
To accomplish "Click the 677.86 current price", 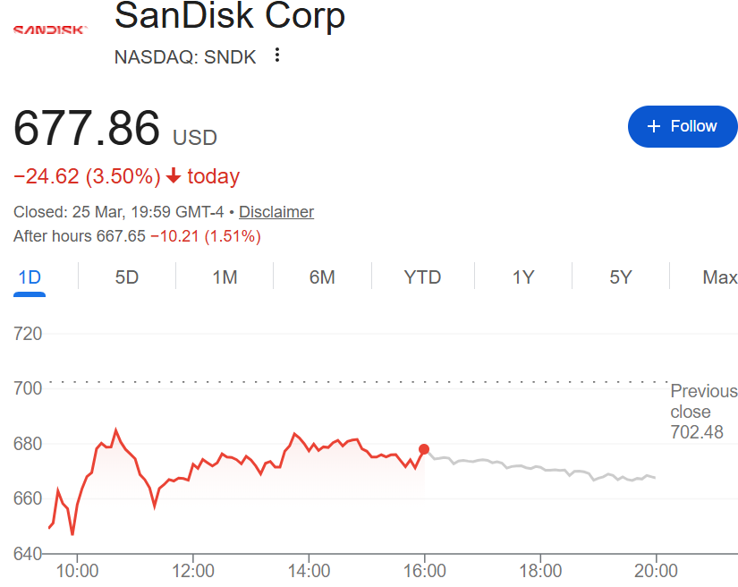I will click(x=87, y=128).
